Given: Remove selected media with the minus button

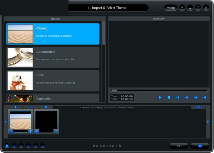Looking at the screenshot, I should (31, 107).
